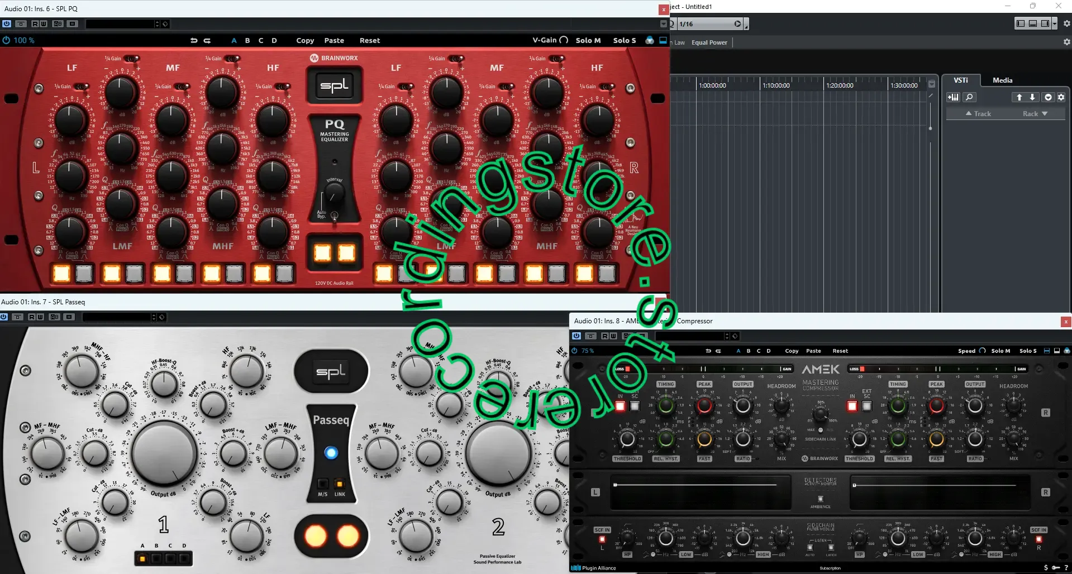Toggle the LINK switch on SPL Passeq
1072x574 pixels.
[x=339, y=484]
